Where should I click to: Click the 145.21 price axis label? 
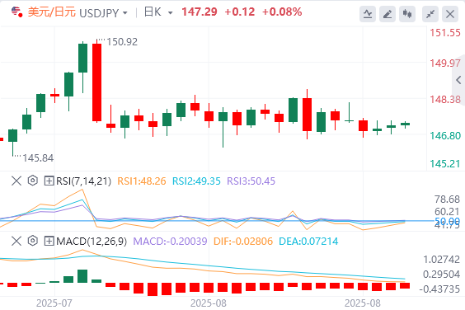445,164
